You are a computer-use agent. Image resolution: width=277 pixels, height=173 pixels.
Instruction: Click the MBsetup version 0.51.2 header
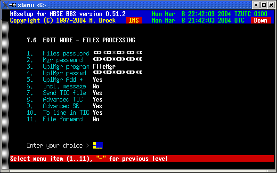tap(68, 14)
